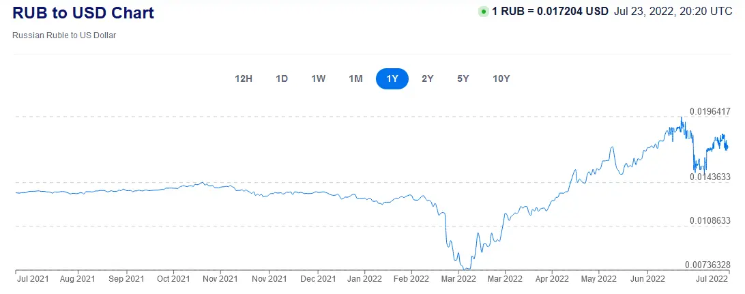Click the green live rate indicator dot

point(484,12)
